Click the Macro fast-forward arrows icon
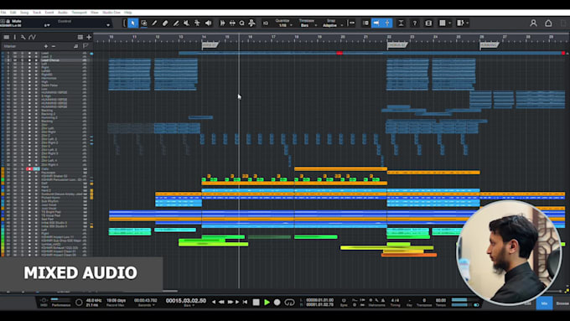The image size is (570, 321). 222,23
